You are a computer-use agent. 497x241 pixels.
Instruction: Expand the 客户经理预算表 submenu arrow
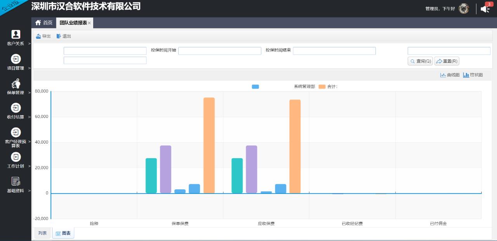pos(29,142)
